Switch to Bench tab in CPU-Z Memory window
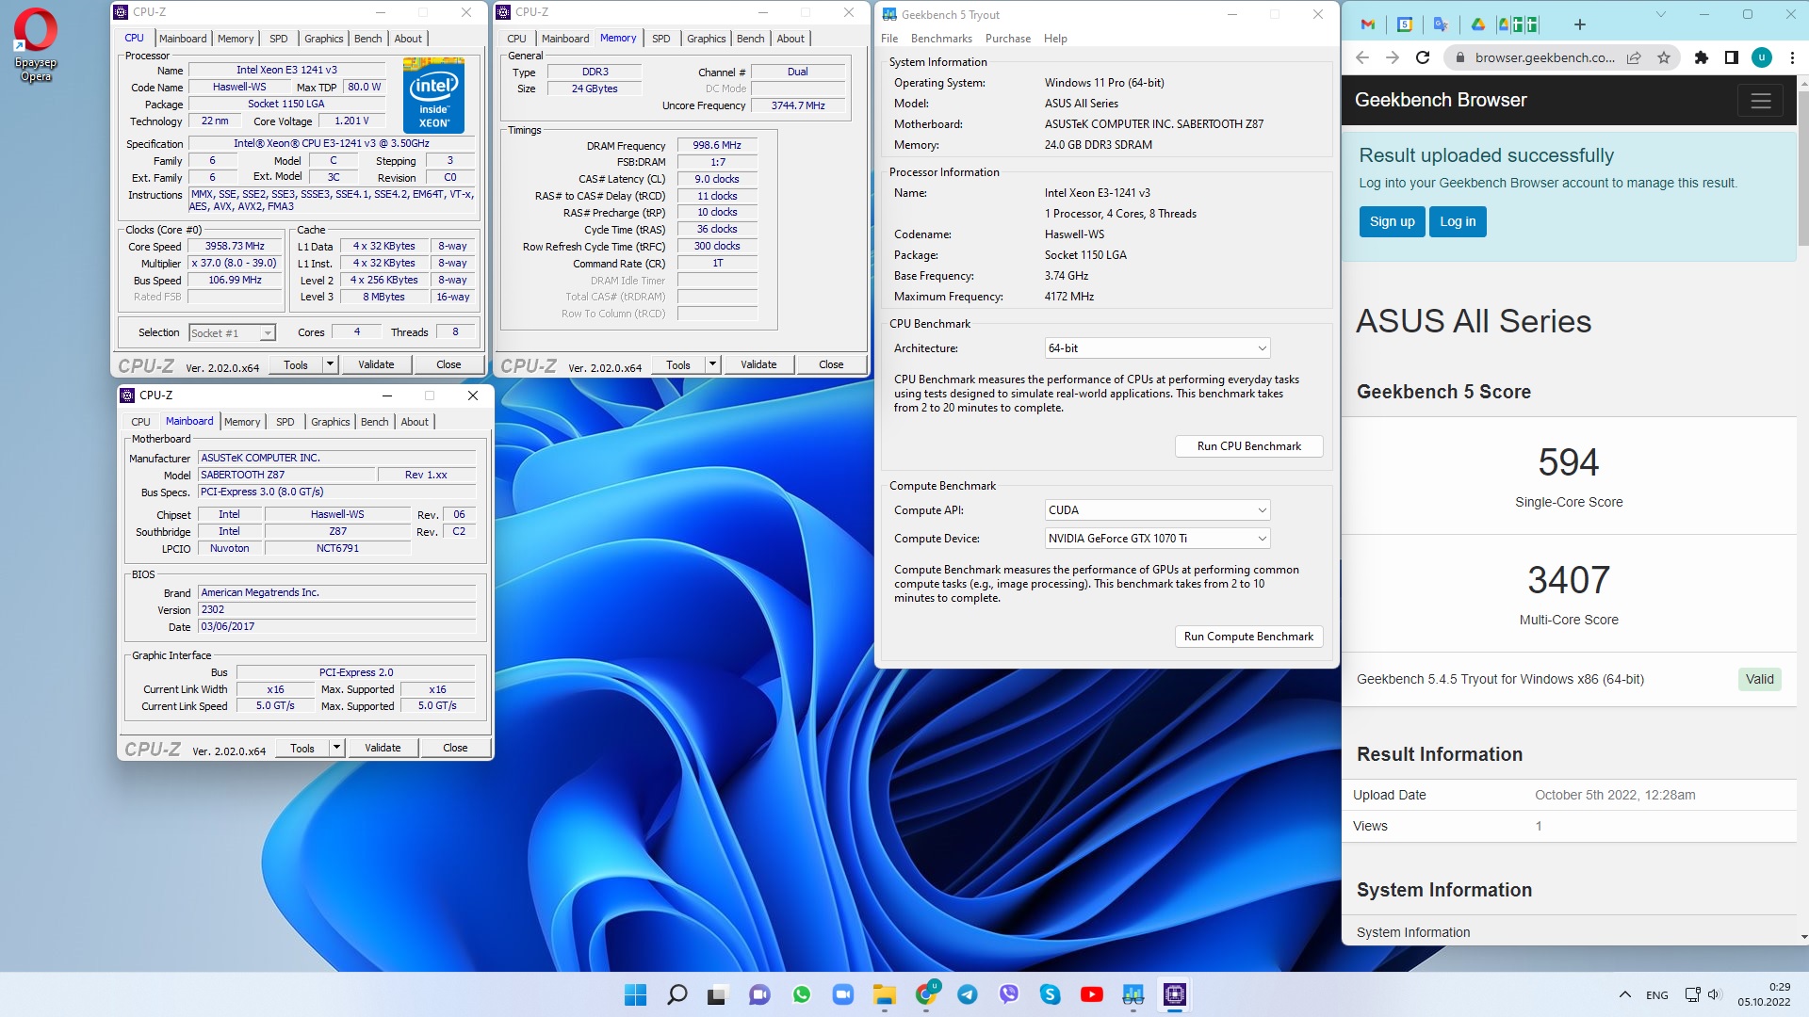Screen dimensions: 1809x1017 click(x=751, y=39)
